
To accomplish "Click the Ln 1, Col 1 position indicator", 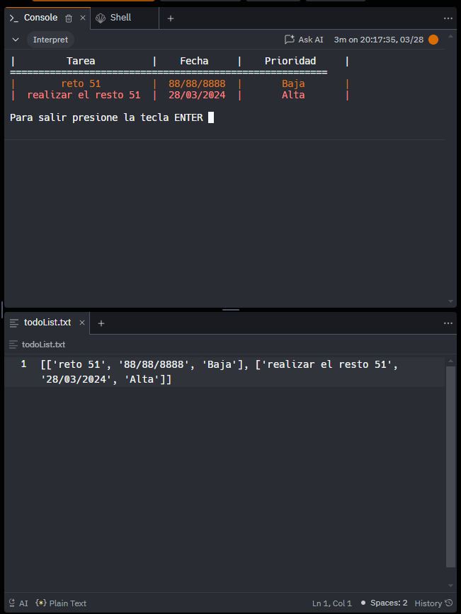I will 331,603.
